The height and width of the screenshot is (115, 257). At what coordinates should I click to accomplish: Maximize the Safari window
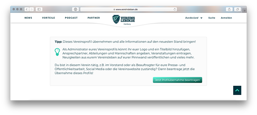pos(21,9)
